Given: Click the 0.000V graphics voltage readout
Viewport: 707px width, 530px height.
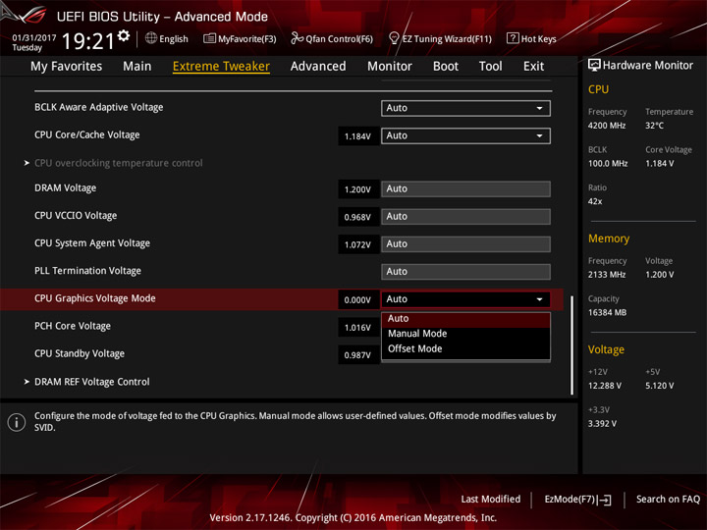Looking at the screenshot, I should pos(357,299).
